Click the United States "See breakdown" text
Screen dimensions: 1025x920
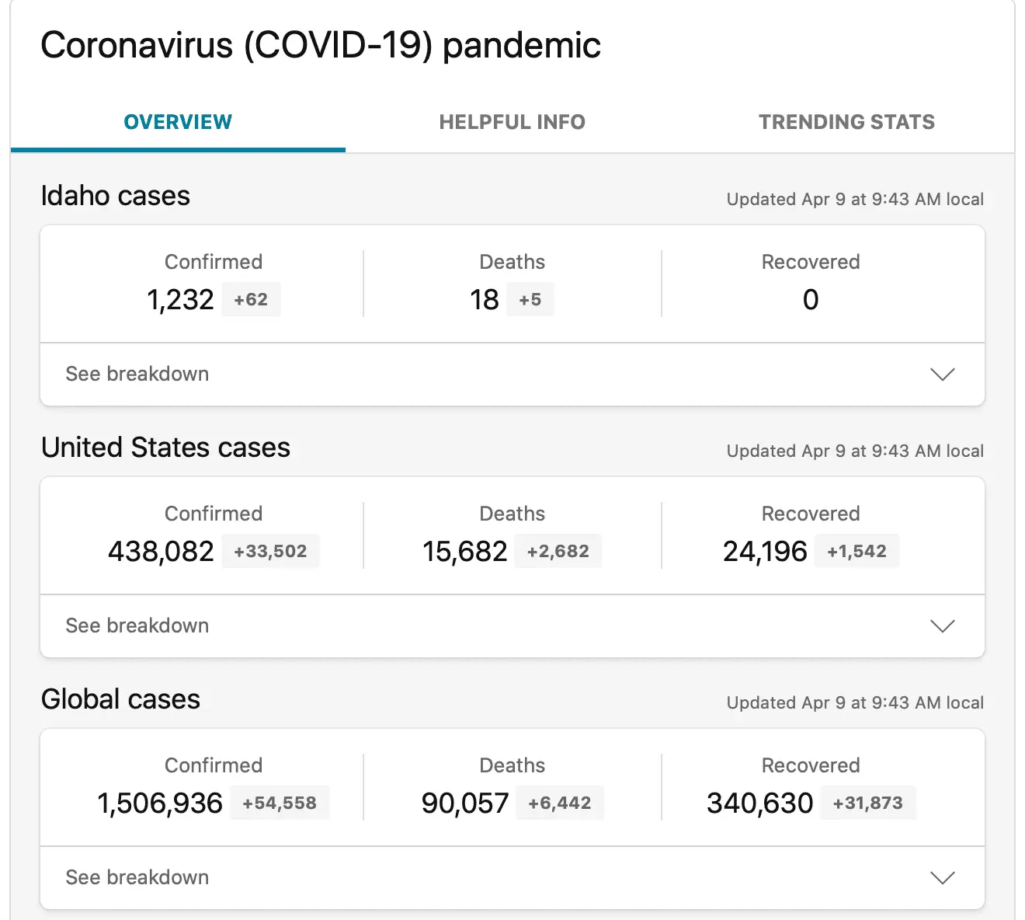pyautogui.click(x=137, y=626)
